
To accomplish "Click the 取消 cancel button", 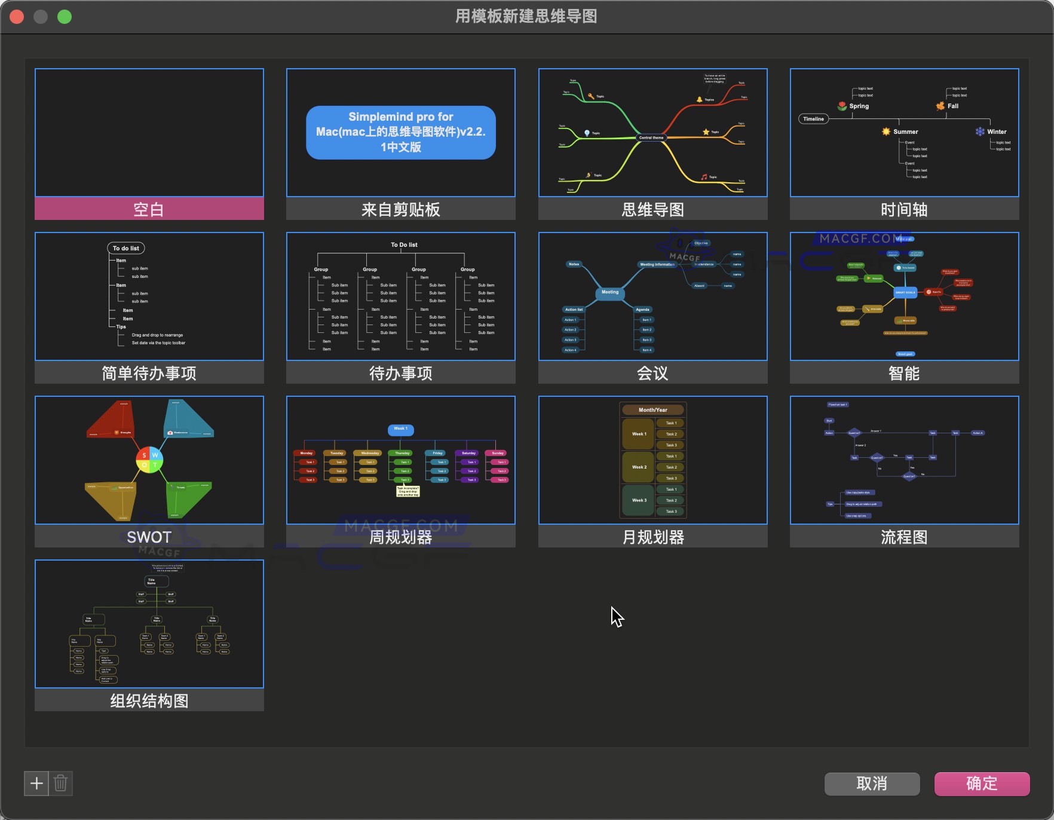I will [872, 784].
